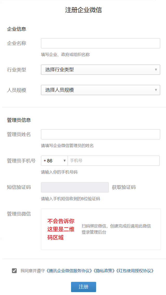Click the 管理员姓名 admin name field

click(100, 134)
